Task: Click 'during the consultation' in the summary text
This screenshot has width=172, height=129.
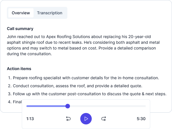Action: 29,54
